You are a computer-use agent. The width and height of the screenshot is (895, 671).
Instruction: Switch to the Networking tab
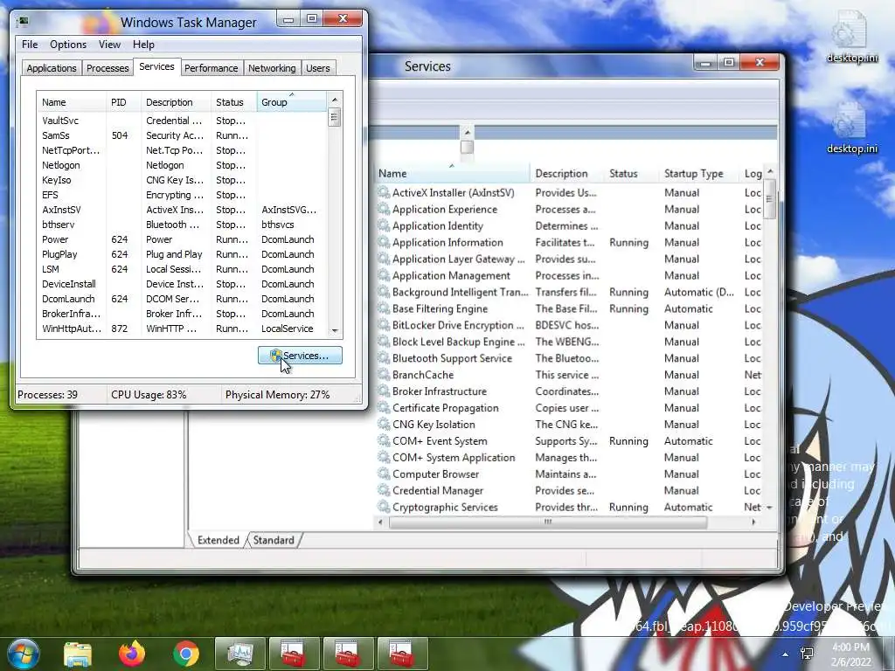pyautogui.click(x=273, y=68)
